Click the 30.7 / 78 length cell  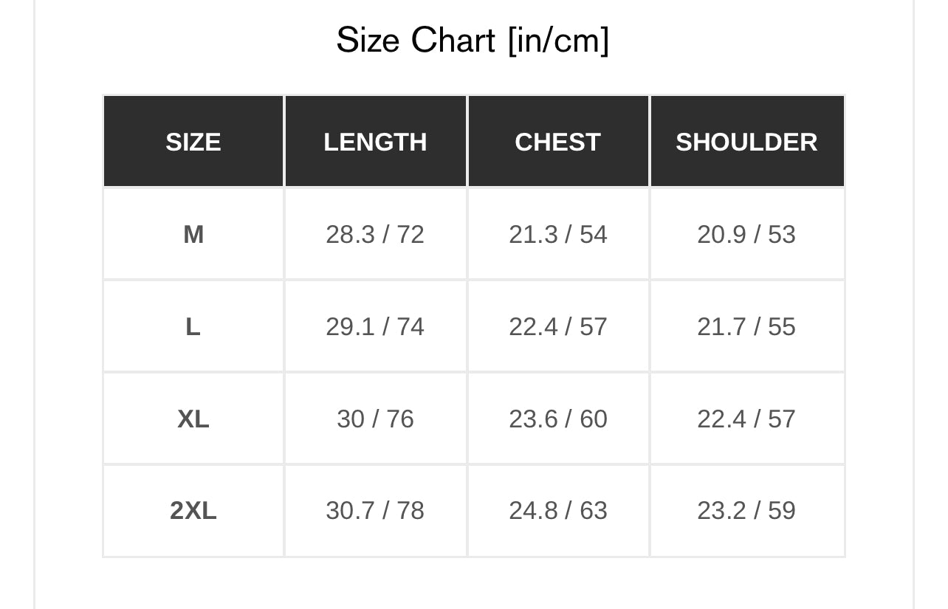pos(375,510)
